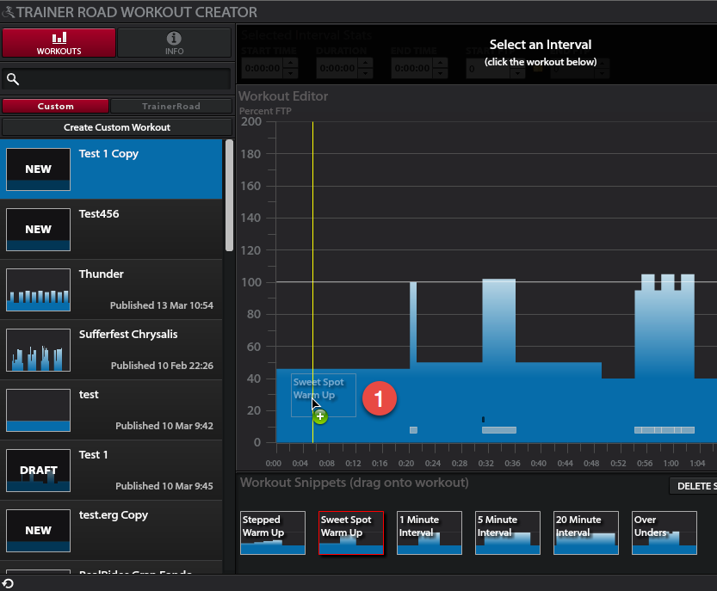Click 'Published 13 Mar 10:54' text
The width and height of the screenshot is (717, 591).
(162, 305)
